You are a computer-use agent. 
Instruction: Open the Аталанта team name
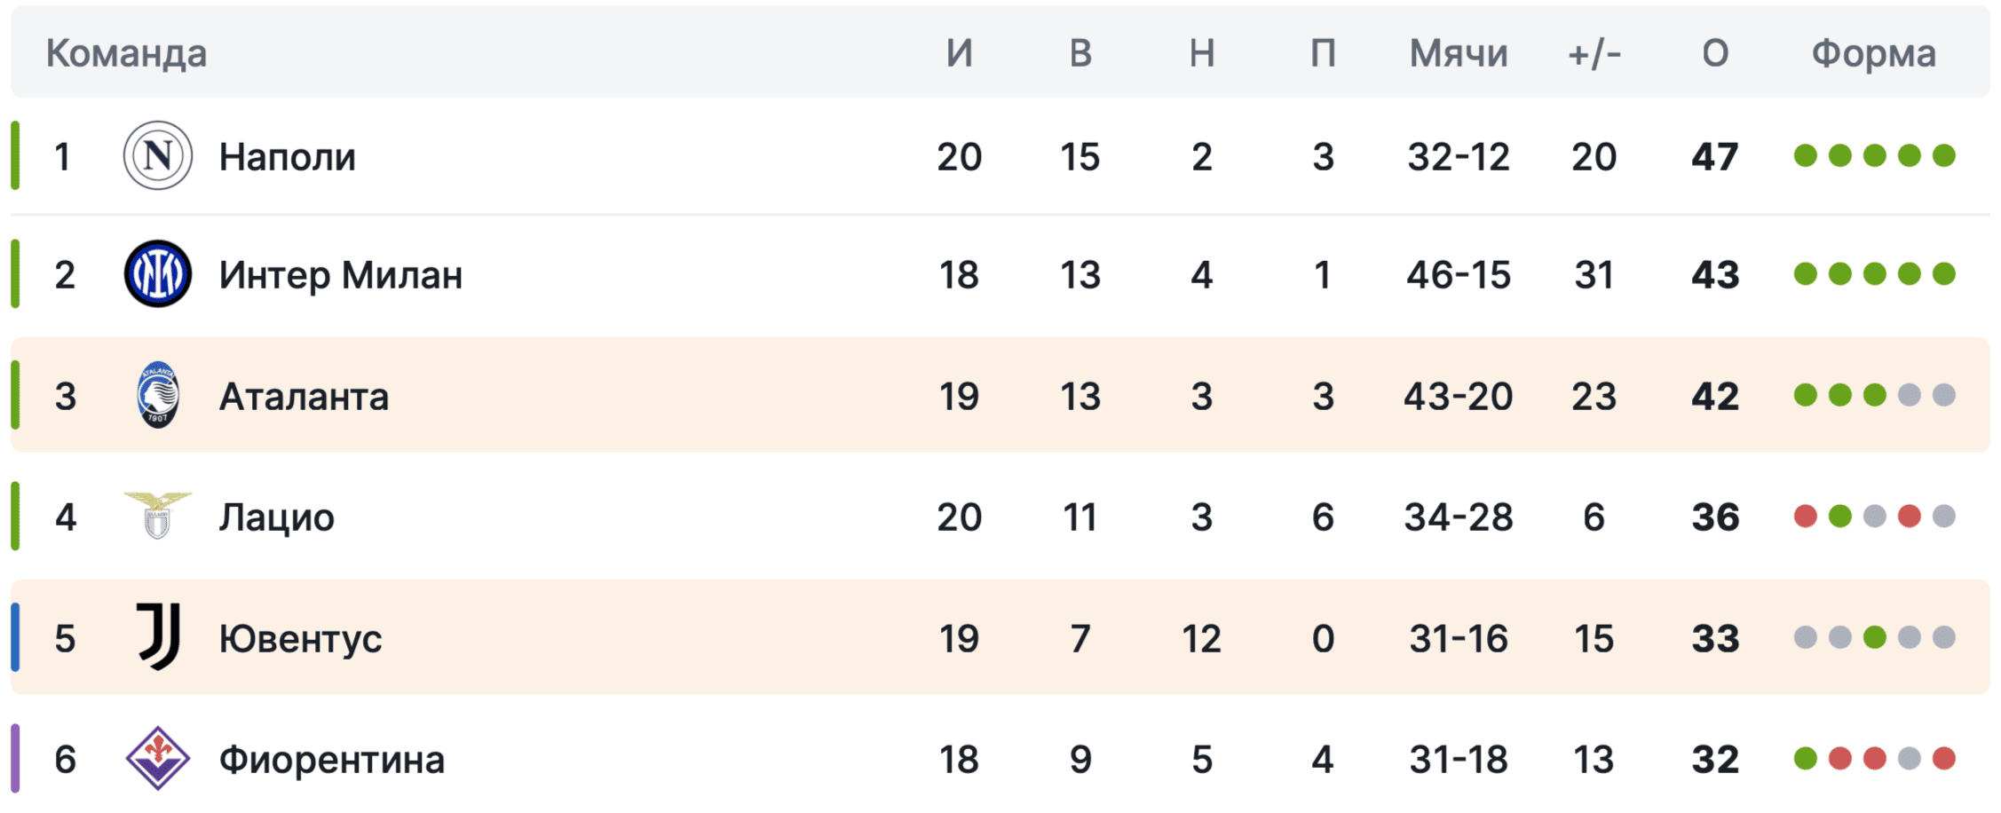coord(304,397)
